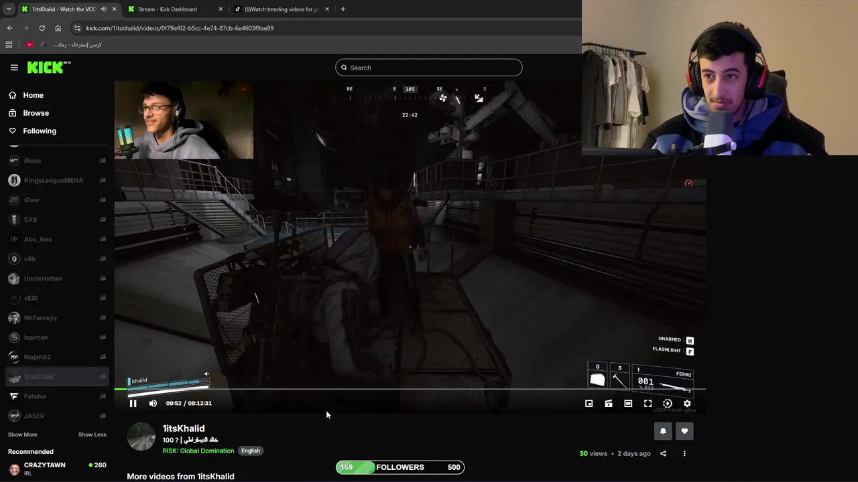858x482 pixels.
Task: Toggle the notification bell for 1itsKhalid
Action: click(x=663, y=431)
